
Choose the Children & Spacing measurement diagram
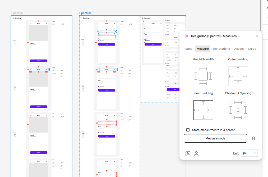pos(238,110)
